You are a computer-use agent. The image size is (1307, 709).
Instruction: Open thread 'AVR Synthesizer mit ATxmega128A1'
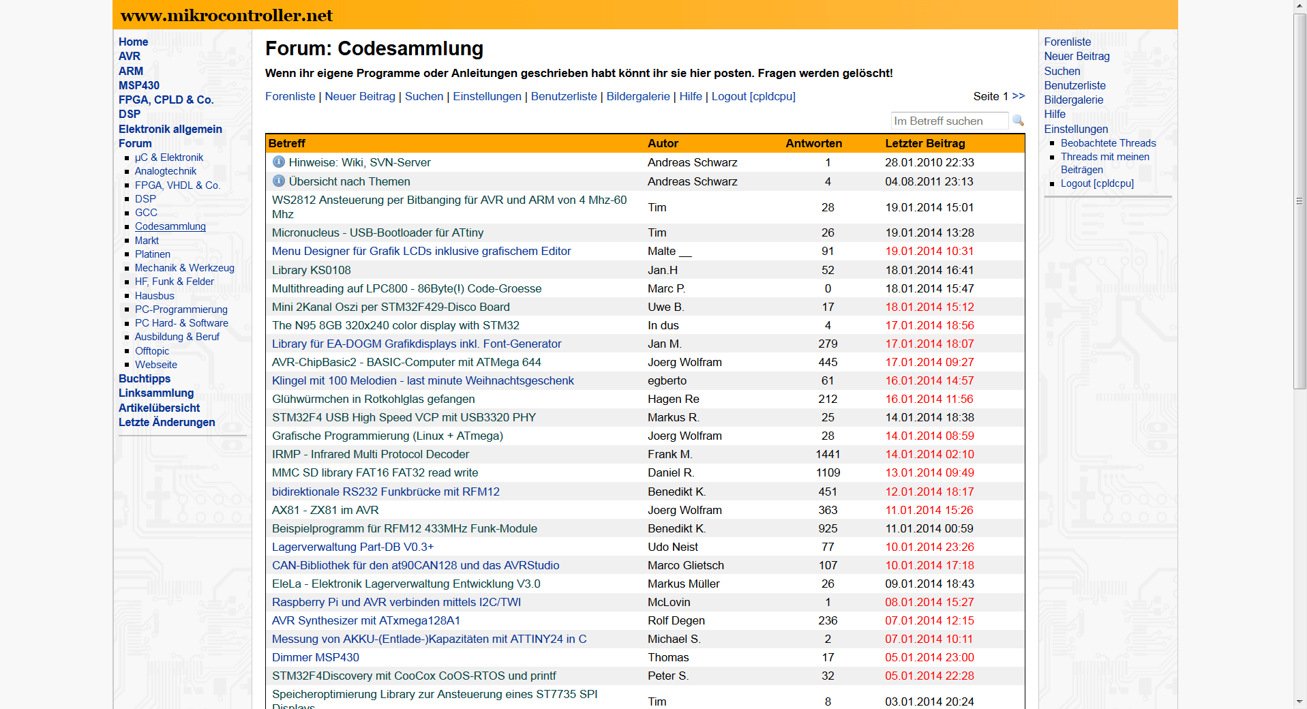pos(366,620)
